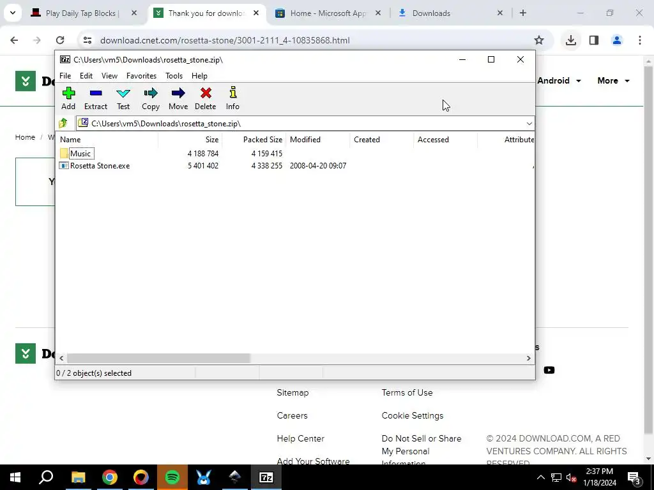Go back in Chrome

tap(14, 40)
